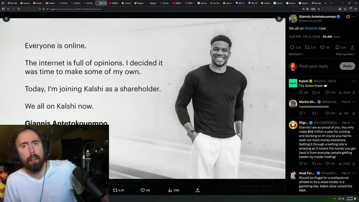Reply to Kalshi's comment showing 188
The width and height of the screenshot is (359, 202).
click(303, 93)
